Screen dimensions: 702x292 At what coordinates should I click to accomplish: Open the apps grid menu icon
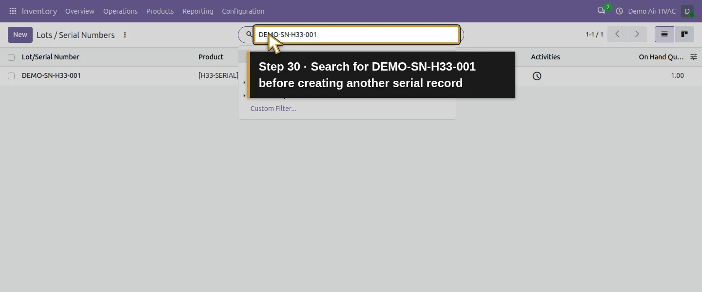[x=13, y=11]
